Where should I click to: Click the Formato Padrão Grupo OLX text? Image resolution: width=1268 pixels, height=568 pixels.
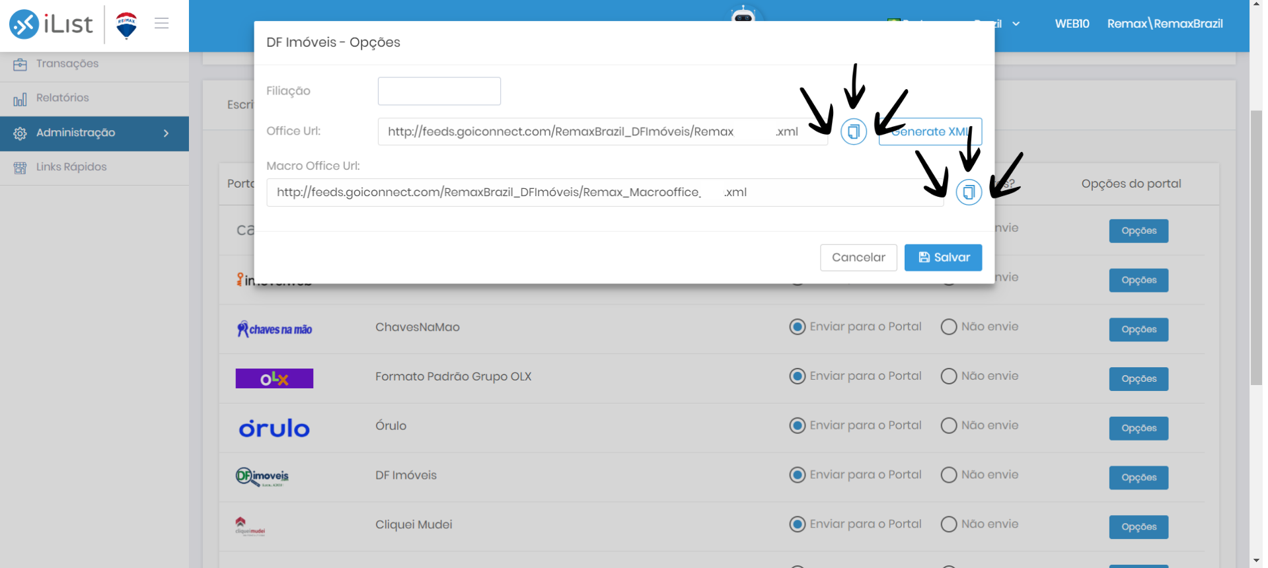pos(453,376)
